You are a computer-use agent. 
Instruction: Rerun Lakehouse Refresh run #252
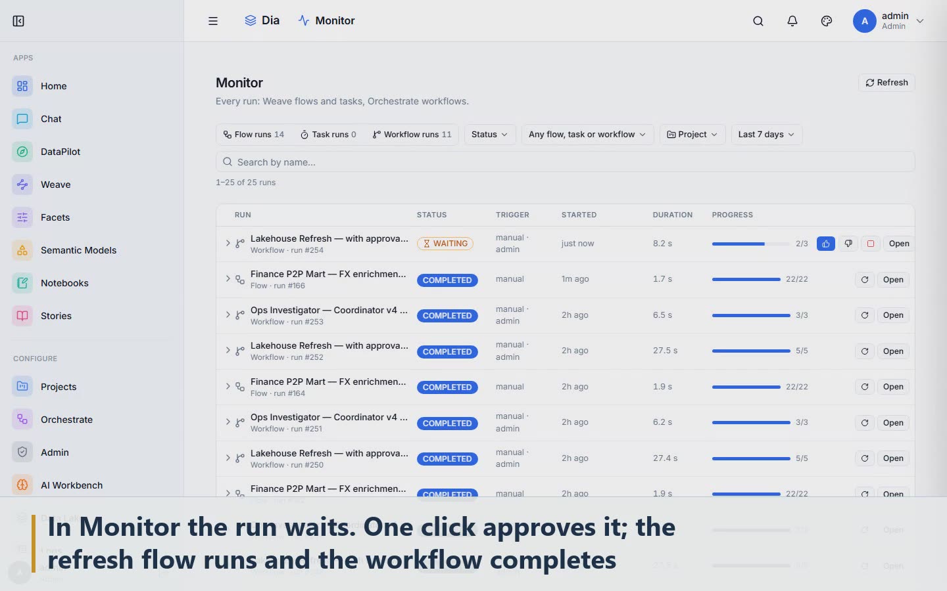point(865,351)
